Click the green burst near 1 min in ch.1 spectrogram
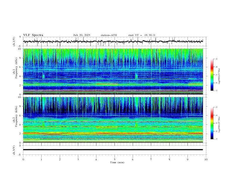 [x=43, y=76]
